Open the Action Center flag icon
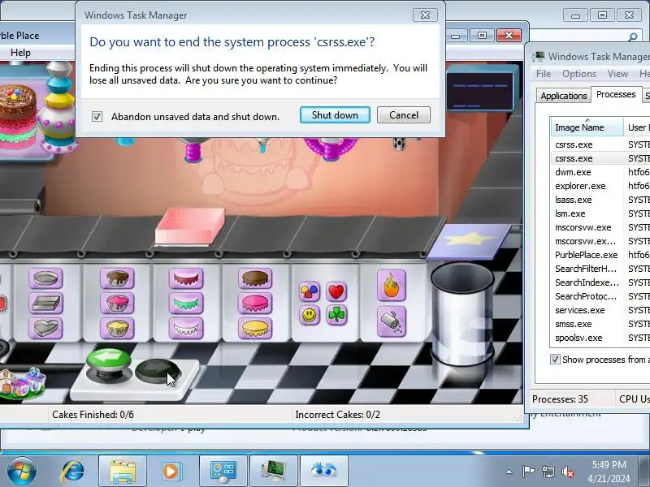 pos(528,472)
